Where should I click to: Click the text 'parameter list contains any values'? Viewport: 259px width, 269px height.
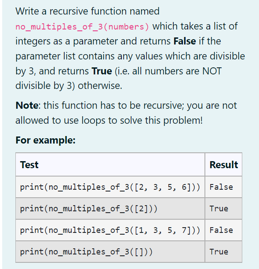click(x=89, y=56)
